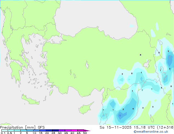The height and width of the screenshot is (134, 174).
Task: Select the 40–45 mm magenta legend swatch
Action: pyautogui.click(x=74, y=130)
